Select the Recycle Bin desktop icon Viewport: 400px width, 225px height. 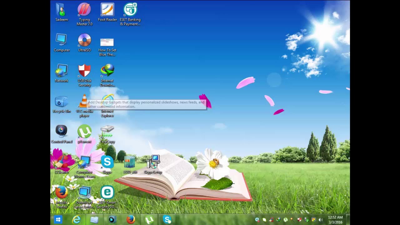click(62, 104)
